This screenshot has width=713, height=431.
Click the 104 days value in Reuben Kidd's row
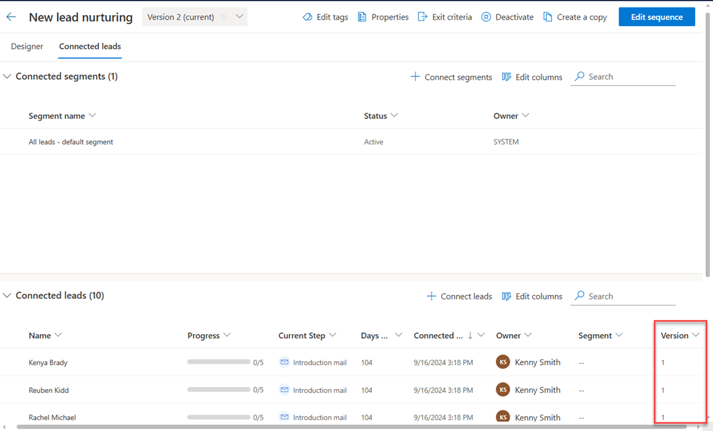pos(366,390)
